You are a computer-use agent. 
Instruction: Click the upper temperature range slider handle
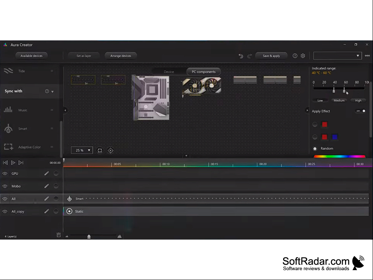344,90
